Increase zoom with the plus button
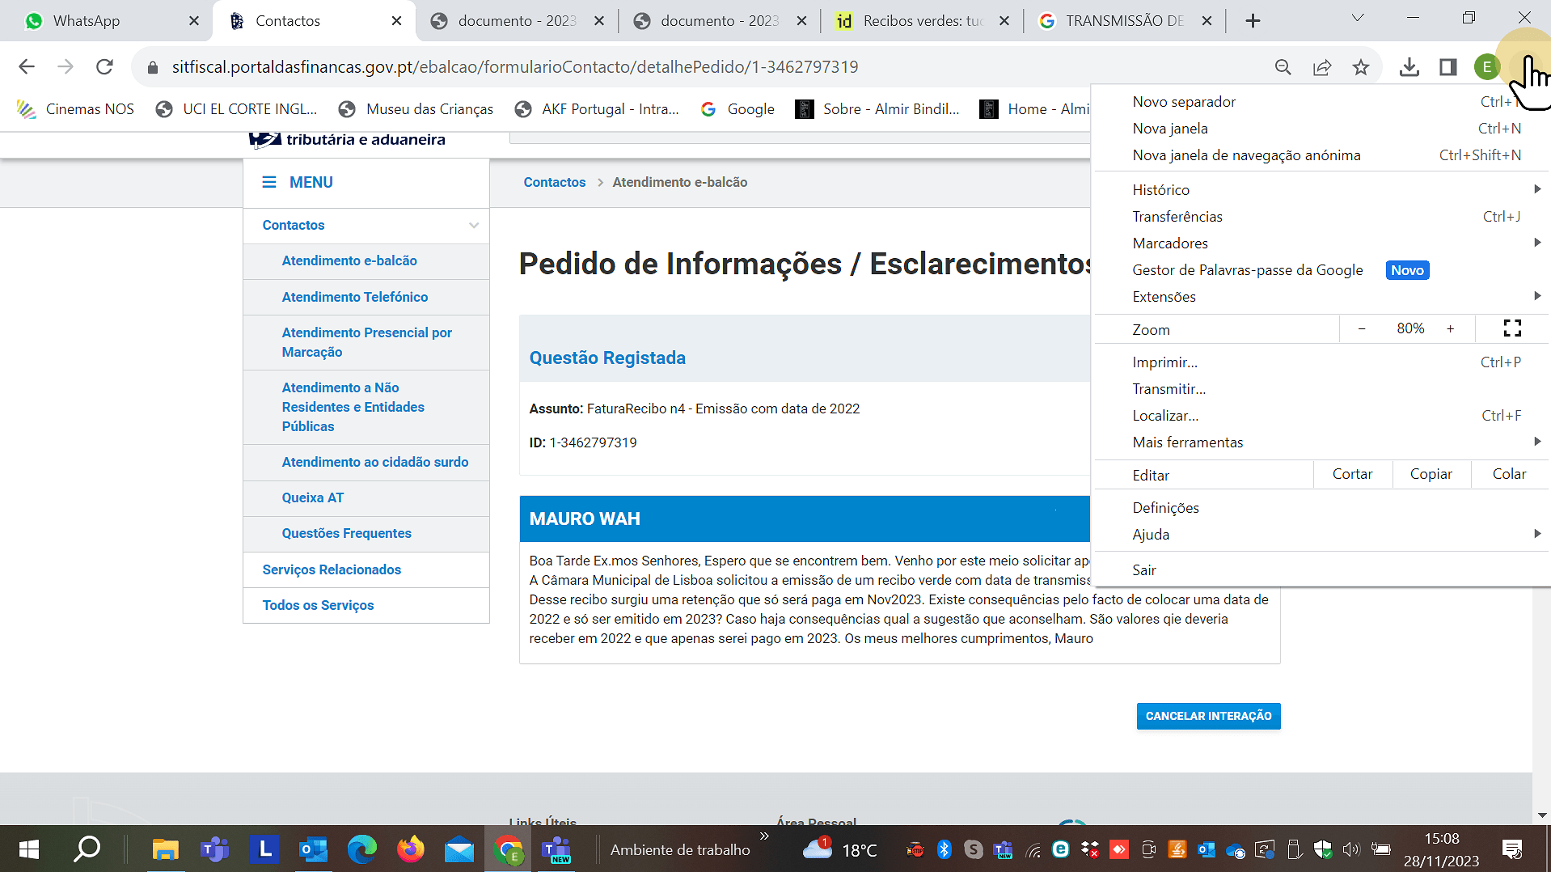Image resolution: width=1551 pixels, height=872 pixels. click(1450, 328)
